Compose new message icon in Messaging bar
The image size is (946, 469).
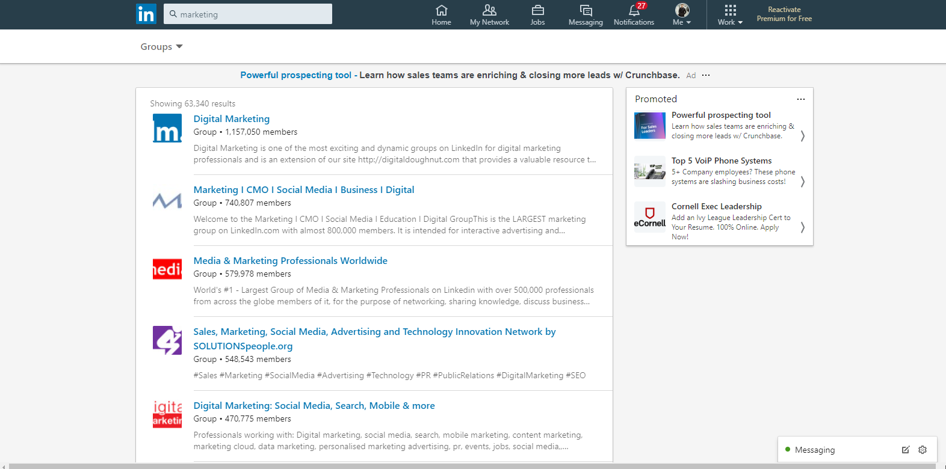click(905, 450)
